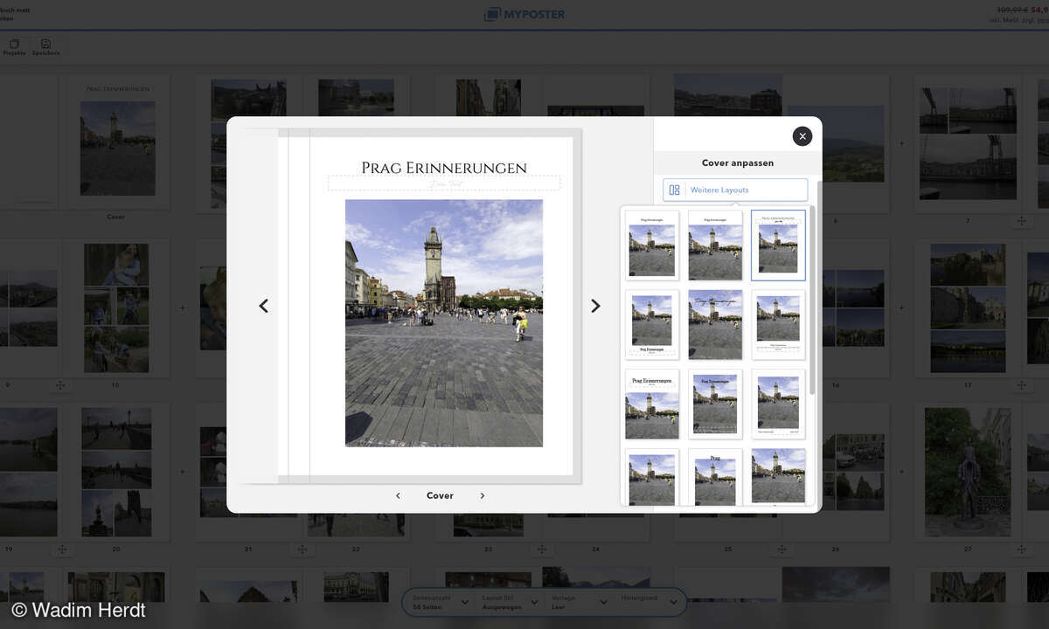The height and width of the screenshot is (629, 1049).
Task: Select the currently highlighted cover layout thumbnail
Action: (777, 245)
